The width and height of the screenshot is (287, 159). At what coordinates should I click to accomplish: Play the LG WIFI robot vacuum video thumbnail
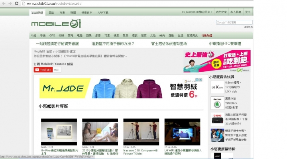(x=182, y=132)
